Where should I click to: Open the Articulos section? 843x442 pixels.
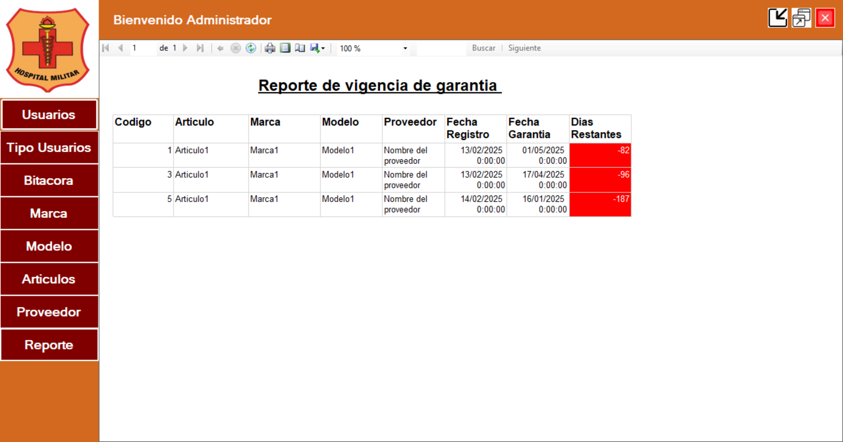tap(49, 279)
